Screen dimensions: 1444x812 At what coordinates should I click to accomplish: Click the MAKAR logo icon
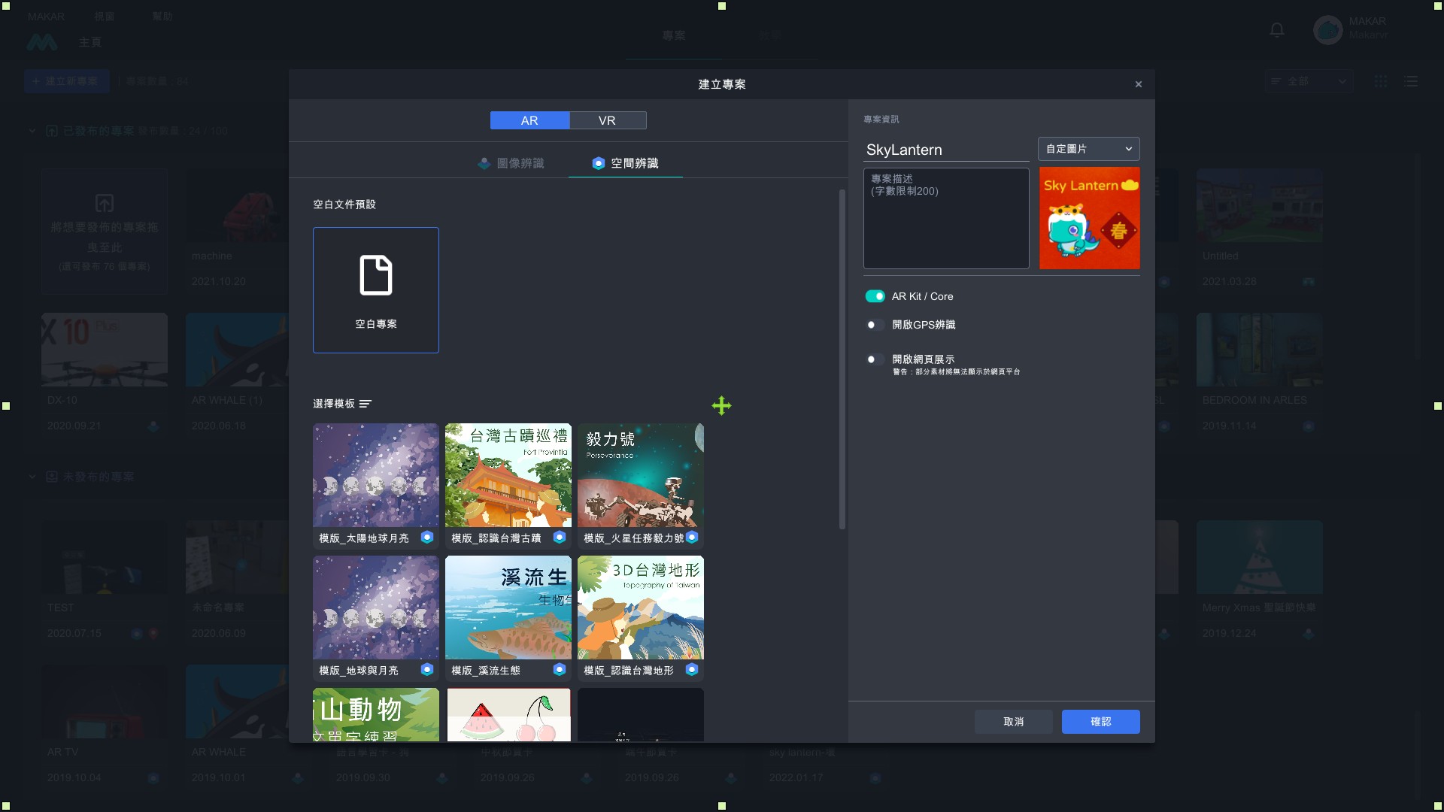click(41, 43)
